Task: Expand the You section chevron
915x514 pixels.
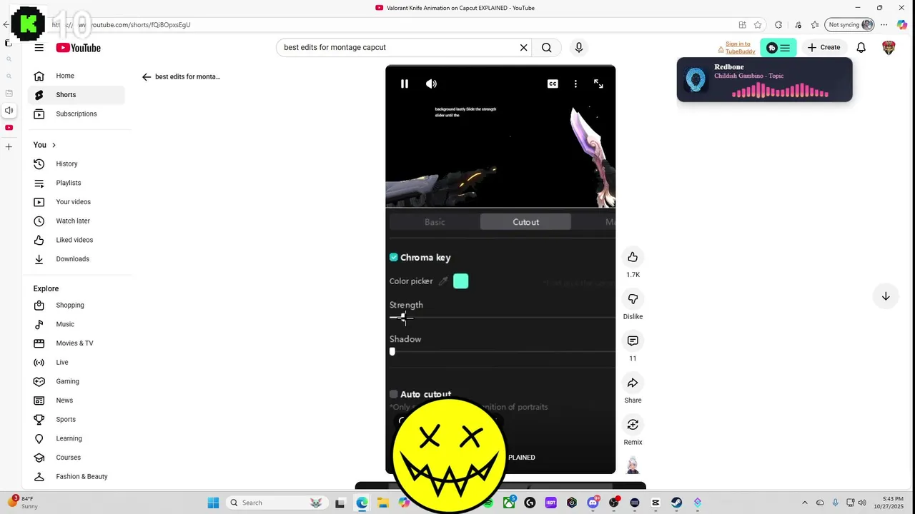Action: tap(54, 145)
